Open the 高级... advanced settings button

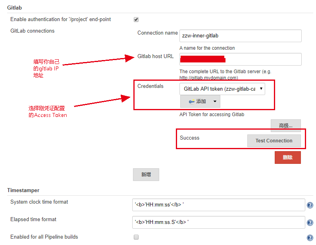pos(285,125)
